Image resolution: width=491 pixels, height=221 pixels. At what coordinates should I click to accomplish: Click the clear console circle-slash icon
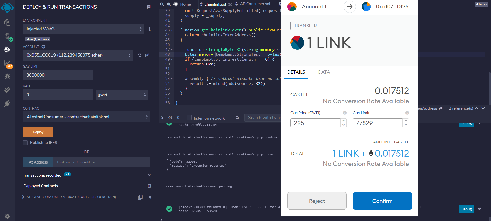pos(170,118)
